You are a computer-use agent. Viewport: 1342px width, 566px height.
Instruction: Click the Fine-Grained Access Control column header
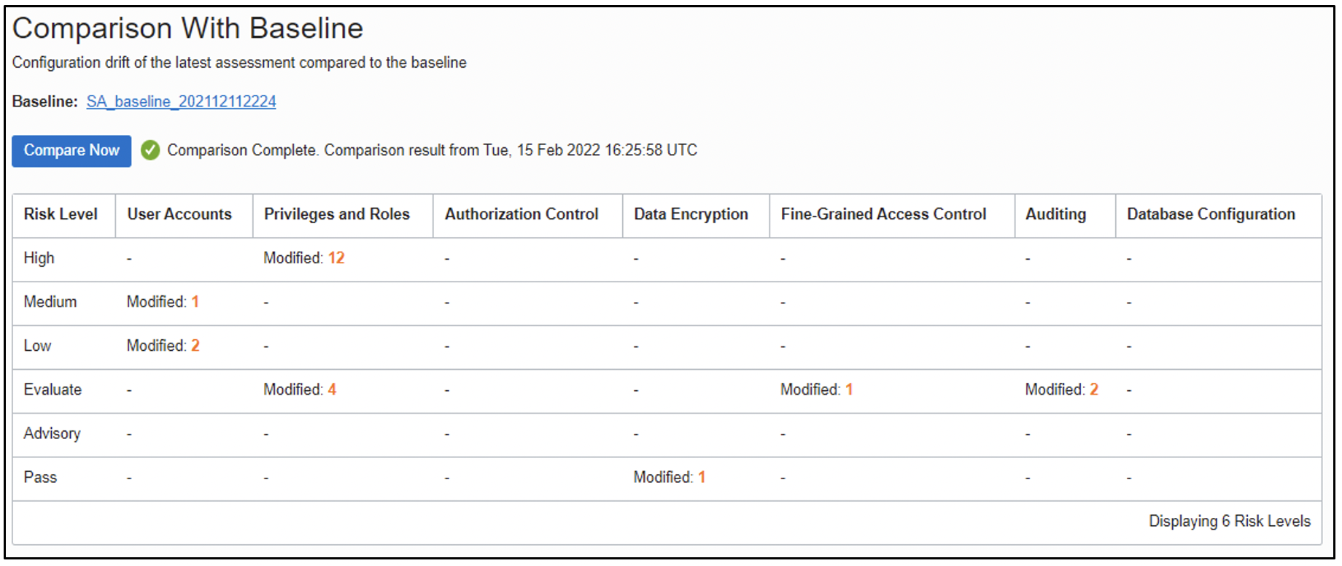[x=883, y=214]
